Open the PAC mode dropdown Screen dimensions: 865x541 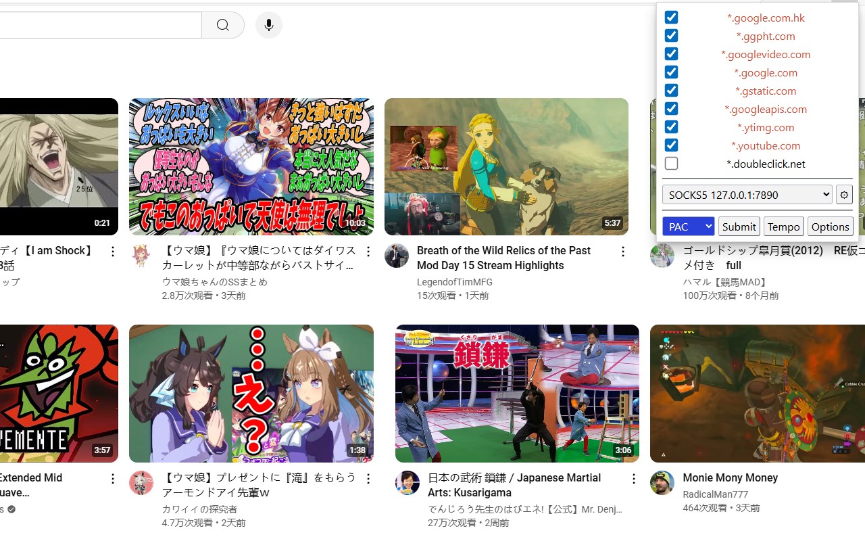(x=688, y=227)
